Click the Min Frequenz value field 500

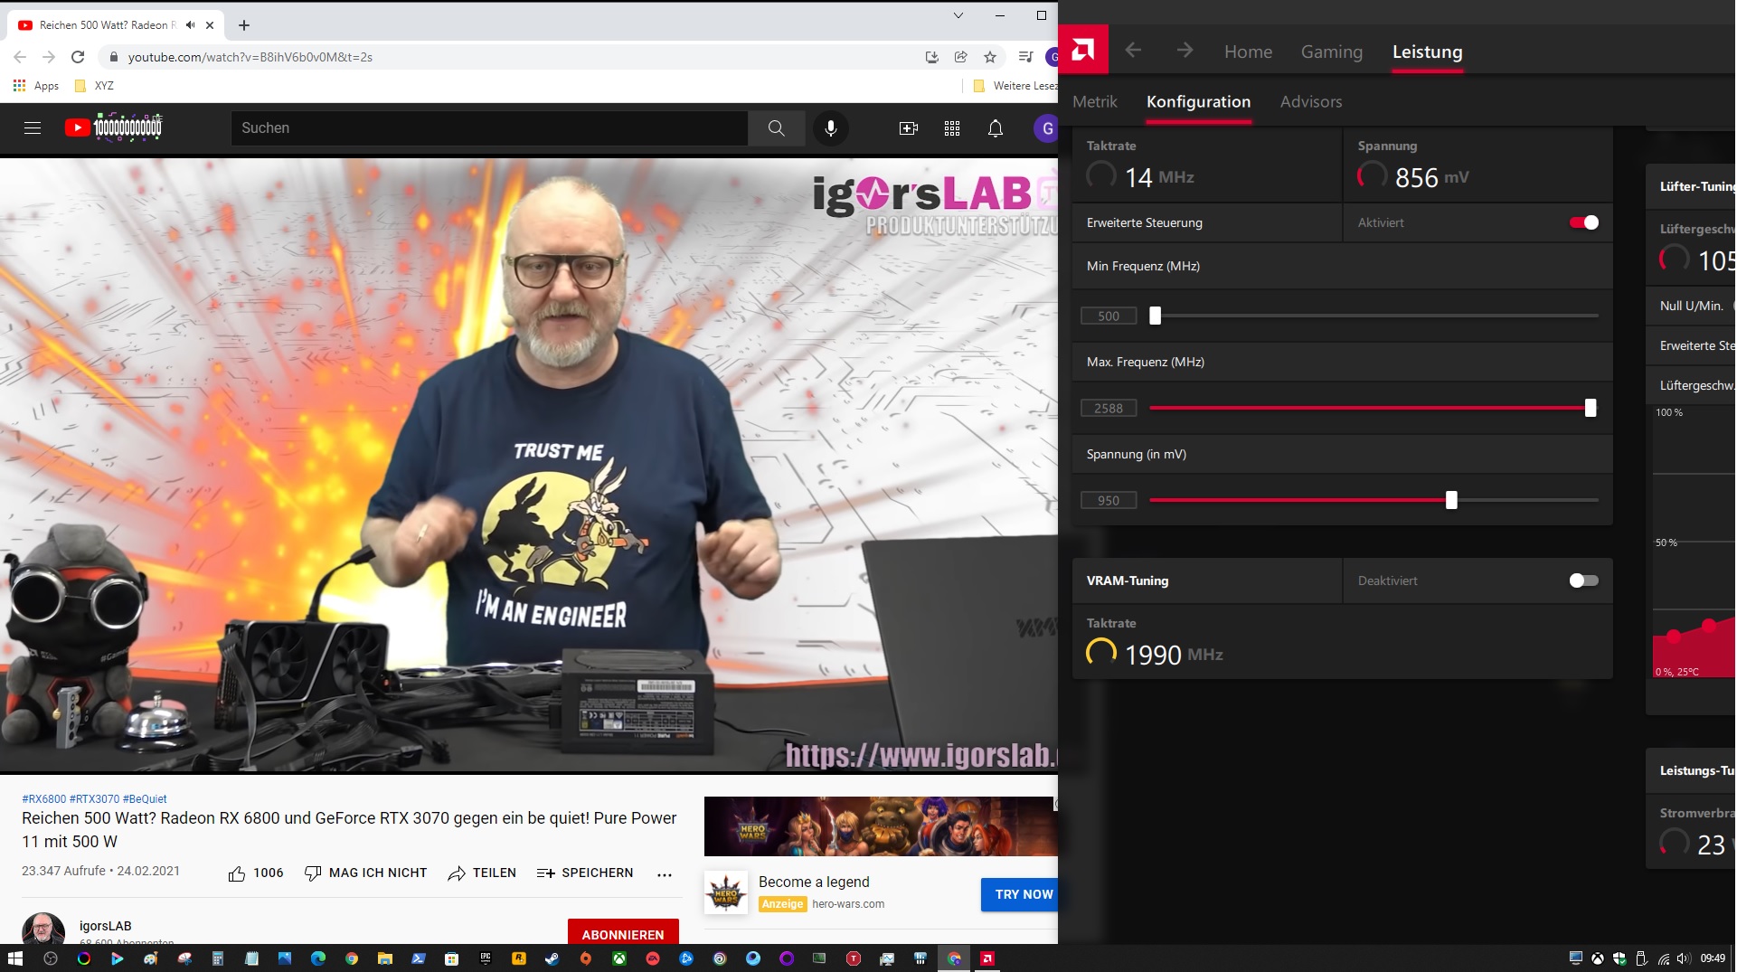1109,316
